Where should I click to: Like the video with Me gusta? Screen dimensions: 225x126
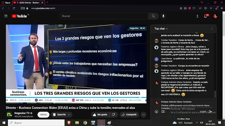click(100, 114)
